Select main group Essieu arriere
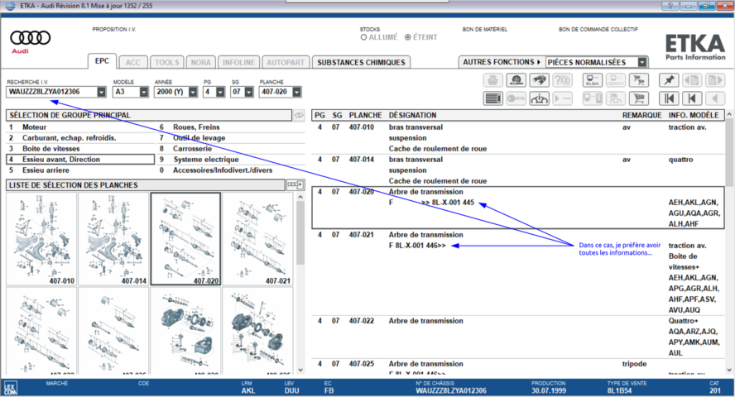735x397 pixels. pyautogui.click(x=80, y=170)
